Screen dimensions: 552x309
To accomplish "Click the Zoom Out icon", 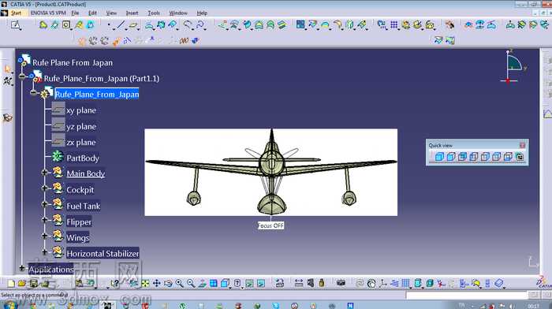I will tap(191, 283).
